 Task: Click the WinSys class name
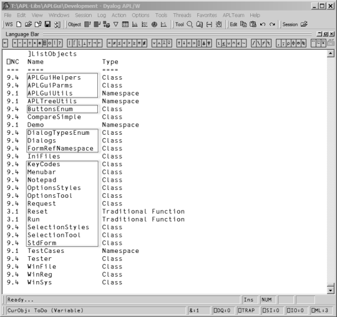tap(40, 282)
